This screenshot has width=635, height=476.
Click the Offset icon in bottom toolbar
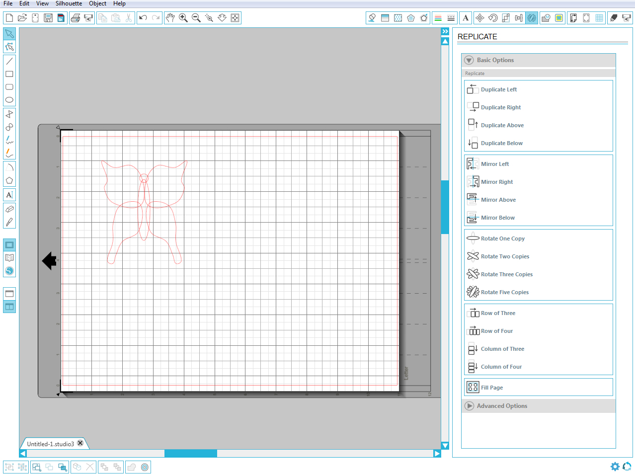[x=145, y=467]
